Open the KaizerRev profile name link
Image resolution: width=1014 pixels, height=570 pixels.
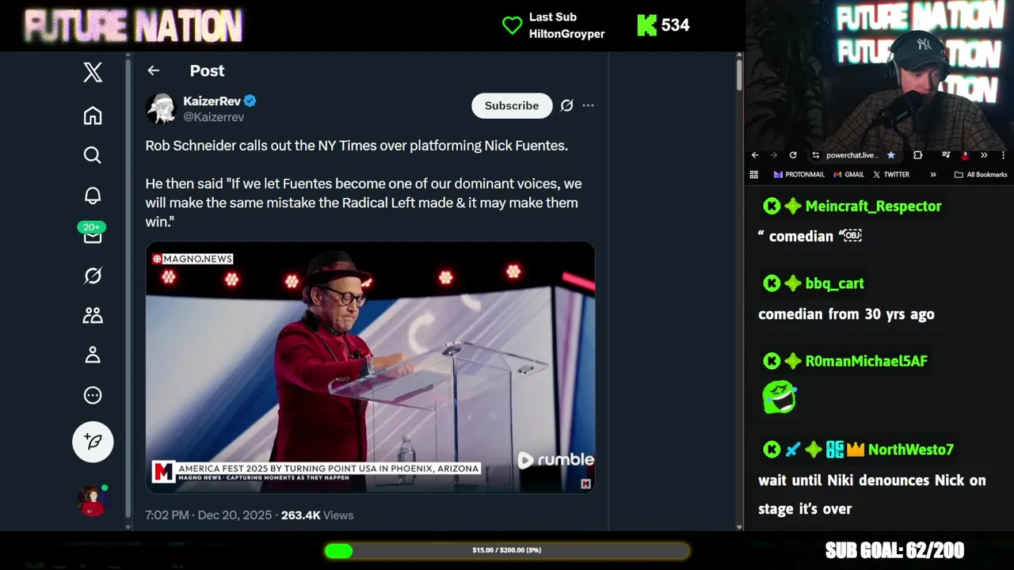pos(212,101)
